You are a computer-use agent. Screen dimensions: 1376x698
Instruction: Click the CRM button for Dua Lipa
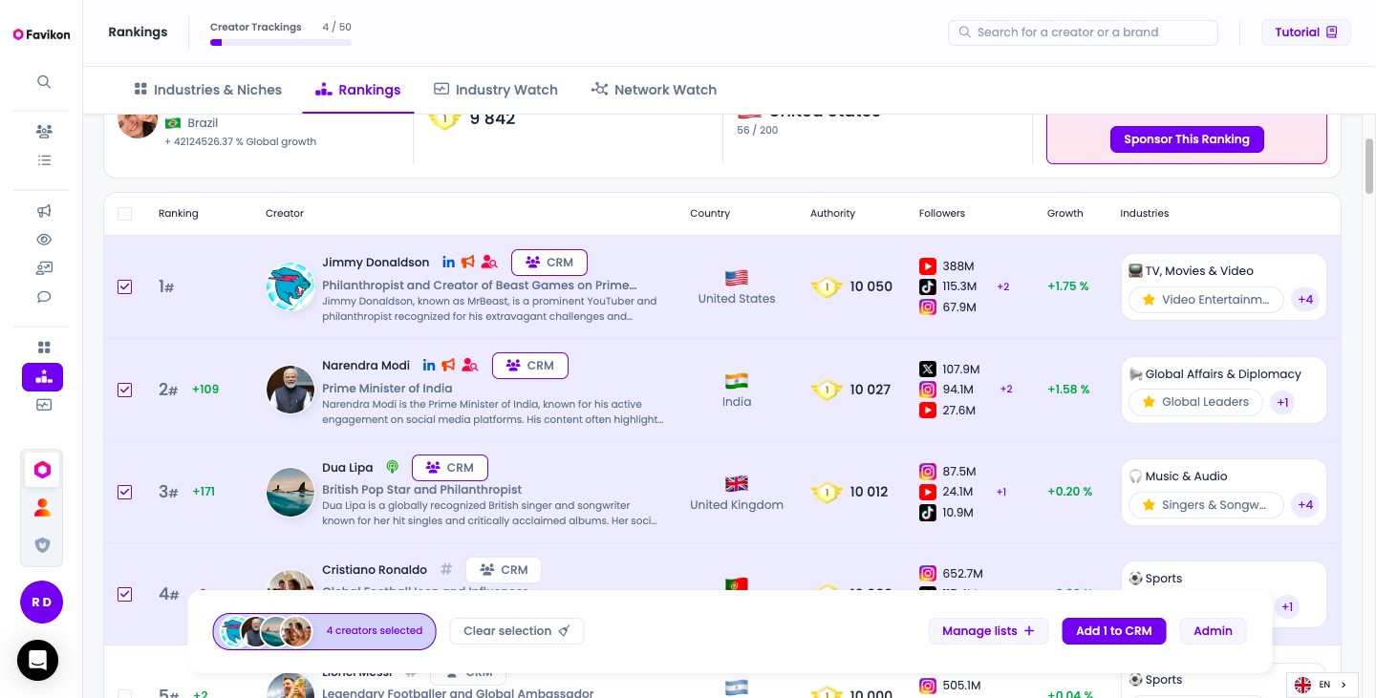click(x=450, y=468)
